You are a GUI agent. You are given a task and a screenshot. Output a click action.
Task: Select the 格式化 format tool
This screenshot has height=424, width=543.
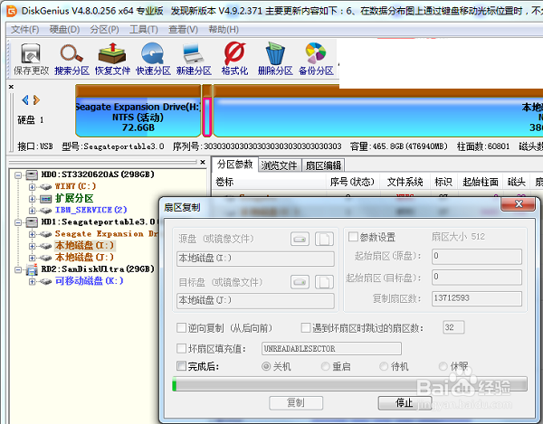pos(234,59)
